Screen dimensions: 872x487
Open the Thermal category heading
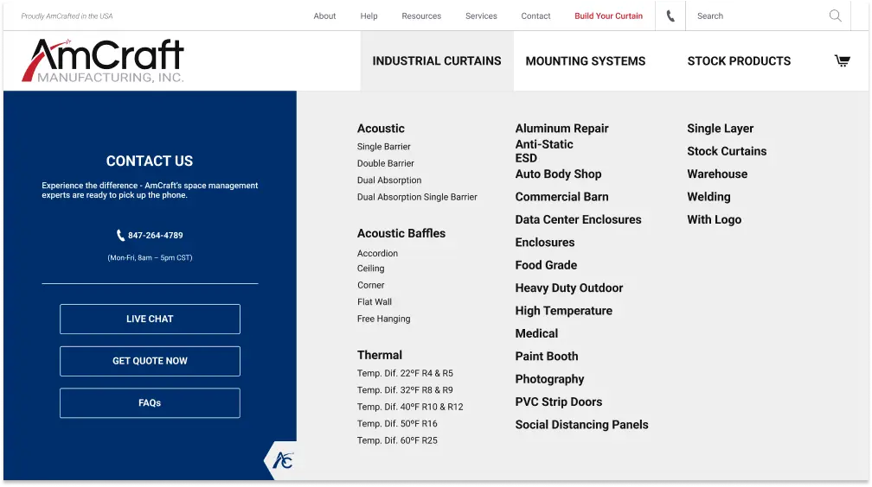[x=379, y=355]
